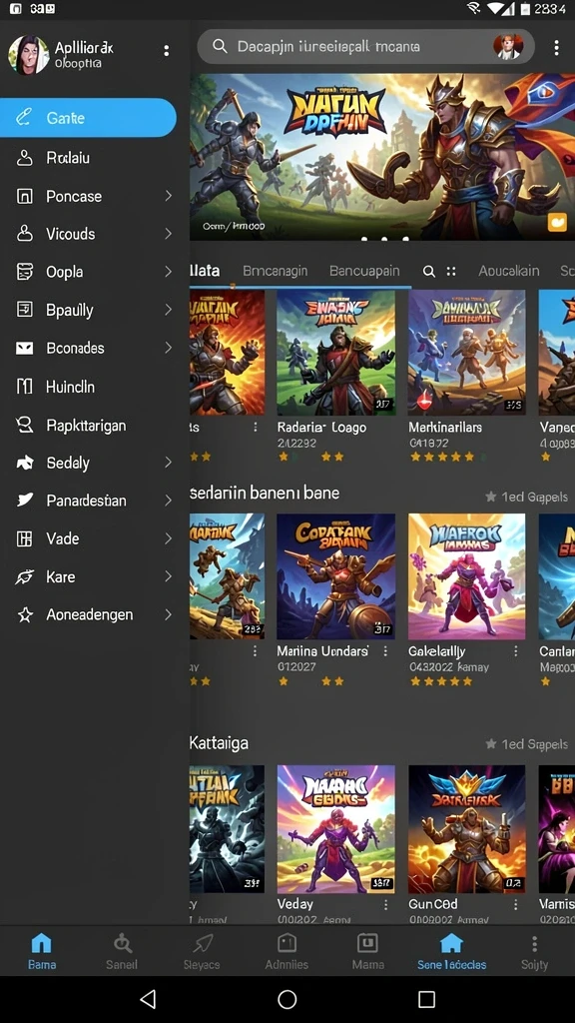Viewport: 575px width, 1023px height.
Task: Click the search bar field
Action: pyautogui.click(x=365, y=46)
